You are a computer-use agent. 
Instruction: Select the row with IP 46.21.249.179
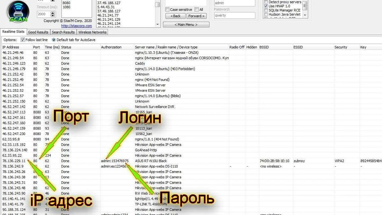(191, 69)
